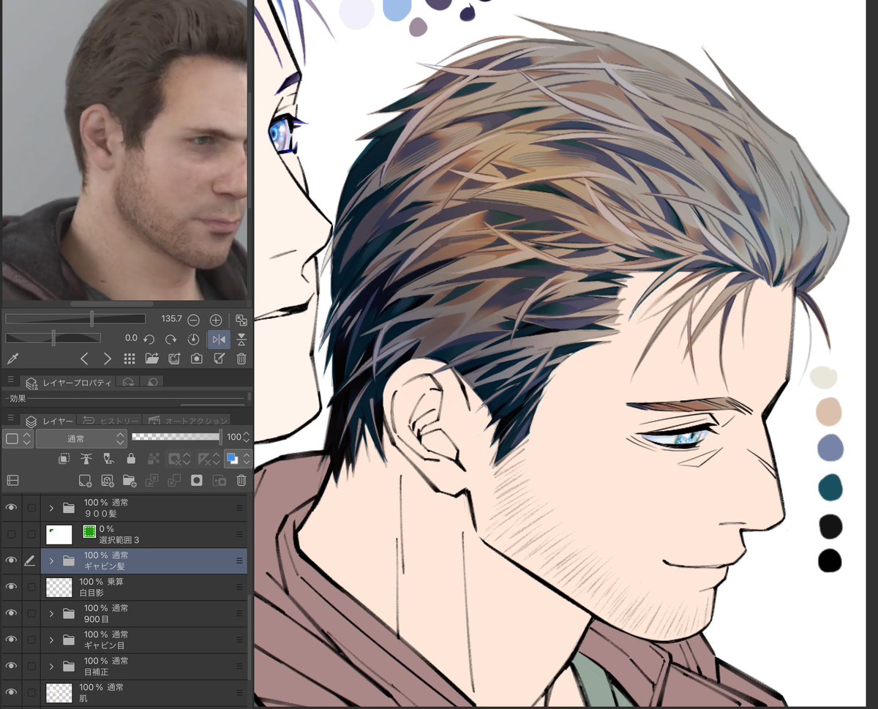Open the Layer Property panel menu
Viewport: 878px width, 709px height.
(11, 380)
